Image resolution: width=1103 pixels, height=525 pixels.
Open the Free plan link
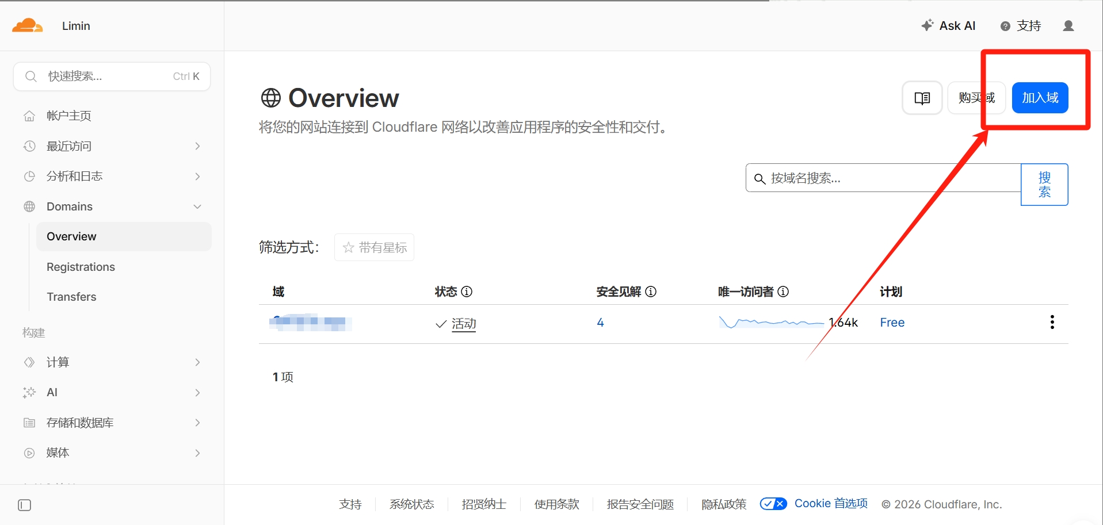892,323
